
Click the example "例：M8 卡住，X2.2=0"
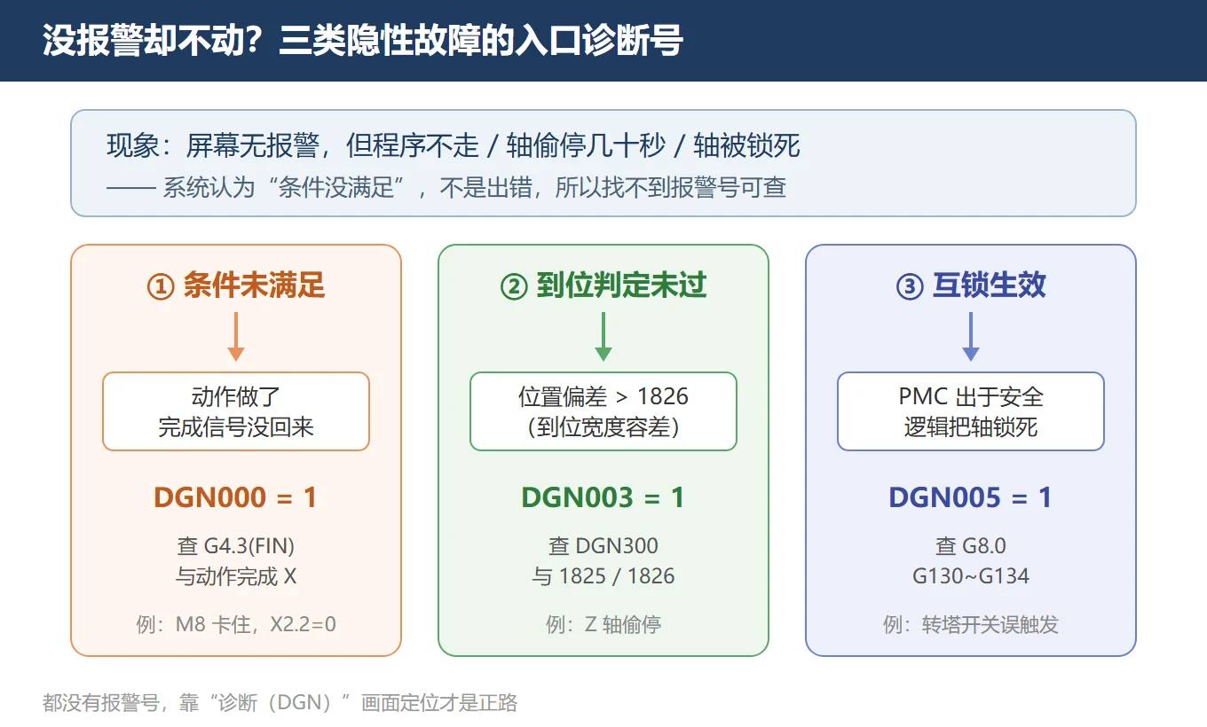[x=236, y=624]
